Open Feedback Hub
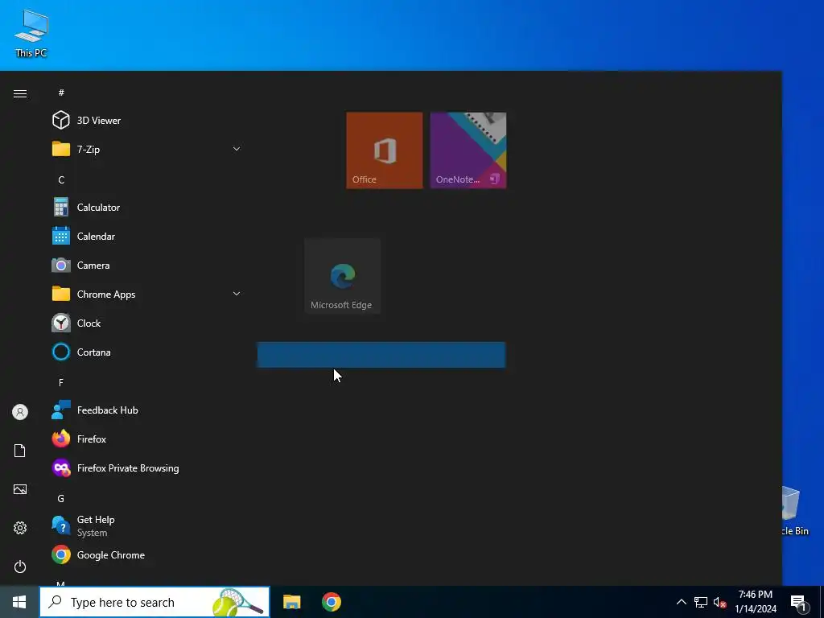 coord(146,410)
